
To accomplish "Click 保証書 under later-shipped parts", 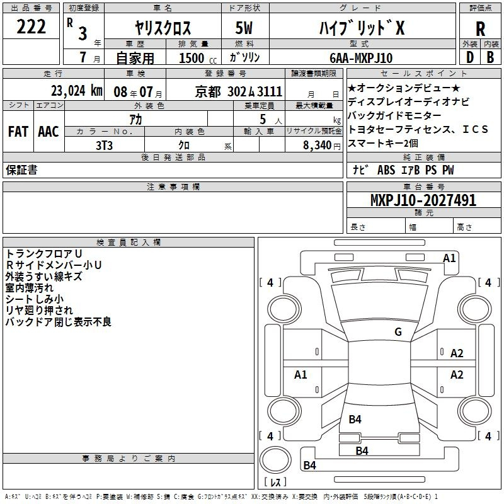I will tap(21, 170).
